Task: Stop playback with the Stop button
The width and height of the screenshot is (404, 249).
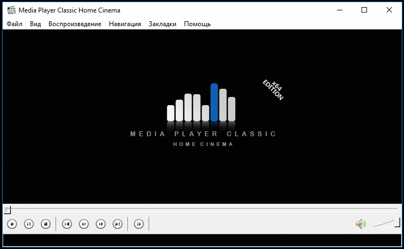Action: coord(46,224)
